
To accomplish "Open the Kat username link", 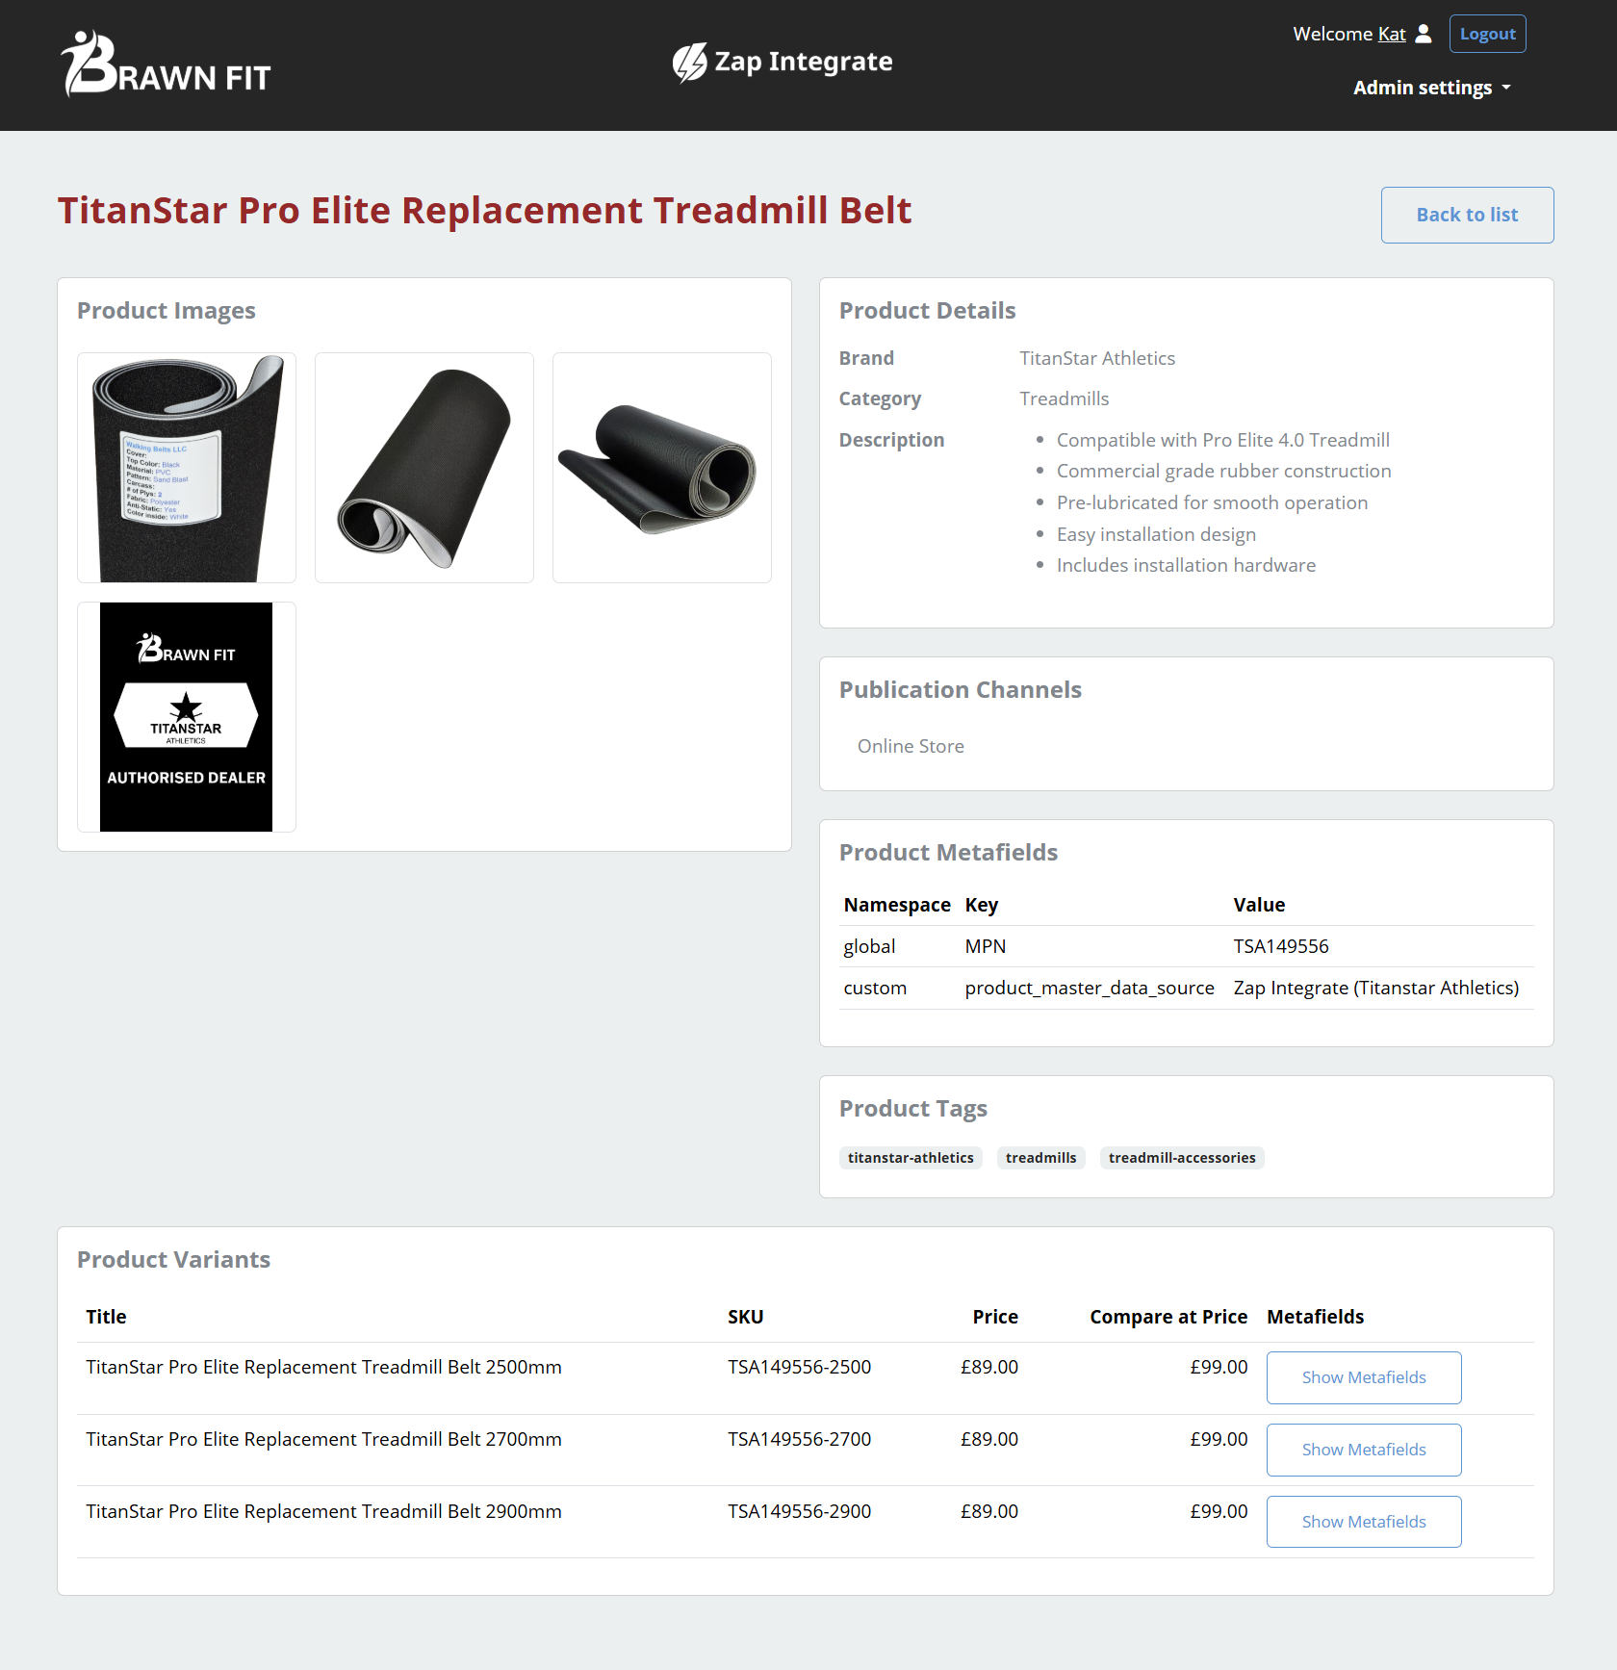I will click(1391, 34).
